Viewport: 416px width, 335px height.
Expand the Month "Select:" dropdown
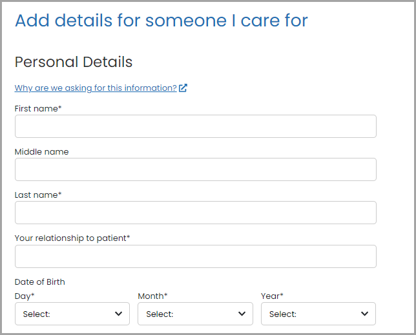(x=195, y=314)
